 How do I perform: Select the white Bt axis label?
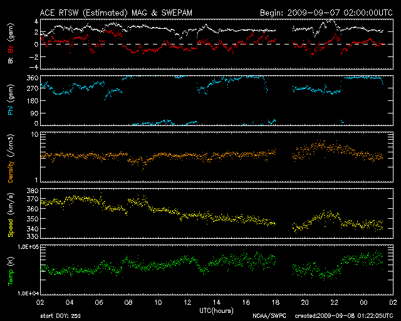pos(11,60)
